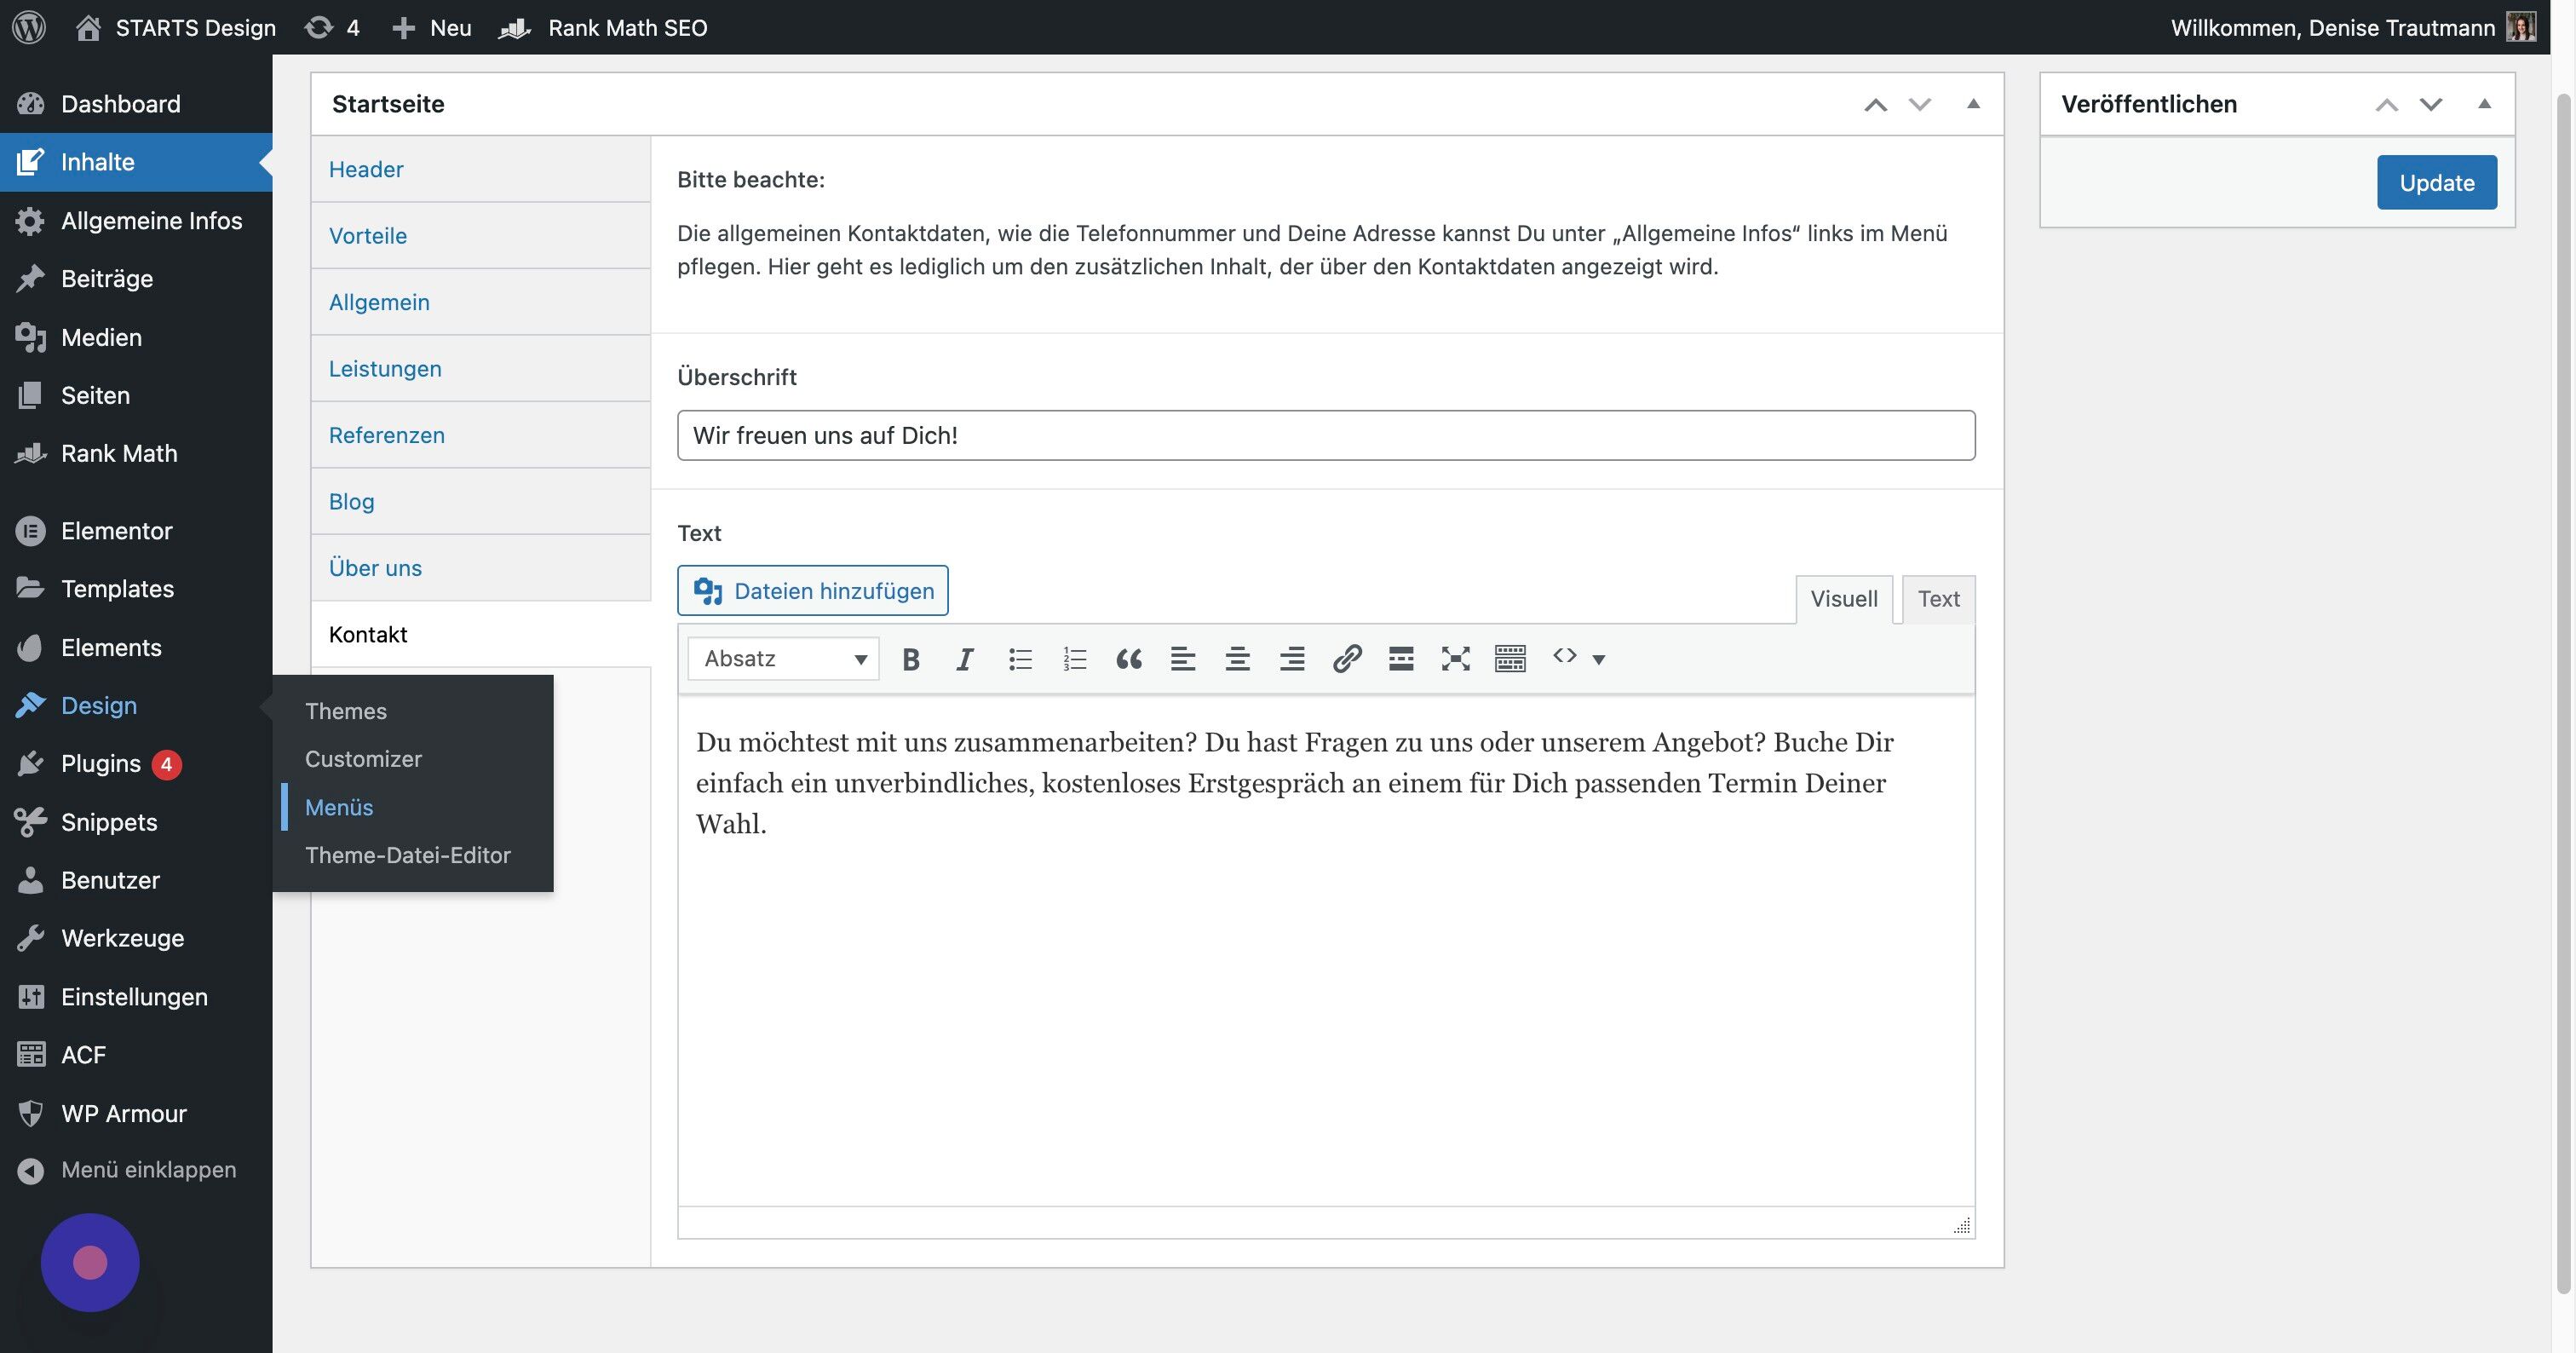Open Elementor in the sidebar
Viewport: 2576px width, 1353px height.
point(136,531)
